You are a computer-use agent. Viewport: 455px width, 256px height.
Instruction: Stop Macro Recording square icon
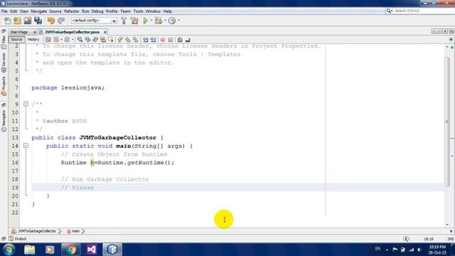171,40
